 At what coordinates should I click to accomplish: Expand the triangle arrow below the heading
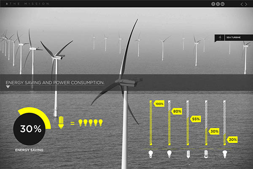[x=8, y=87]
